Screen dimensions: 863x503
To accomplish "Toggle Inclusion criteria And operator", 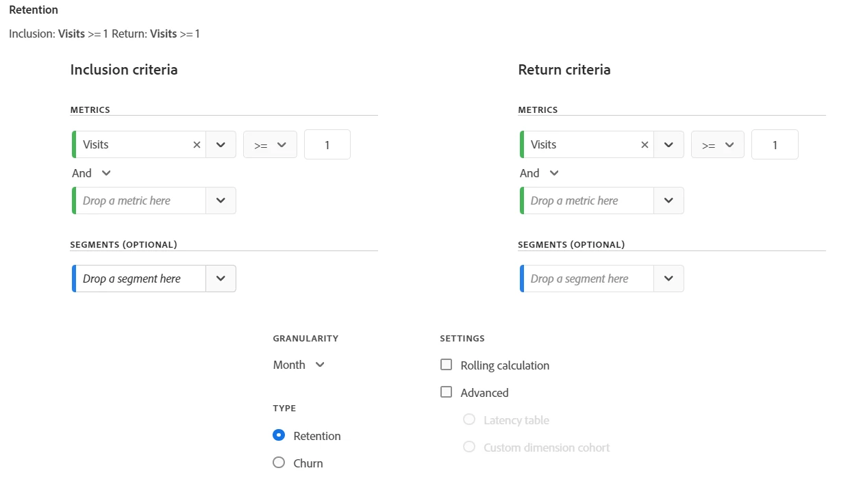I will (x=92, y=173).
